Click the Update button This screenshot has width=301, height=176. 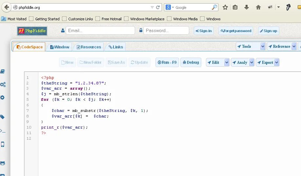point(139,62)
